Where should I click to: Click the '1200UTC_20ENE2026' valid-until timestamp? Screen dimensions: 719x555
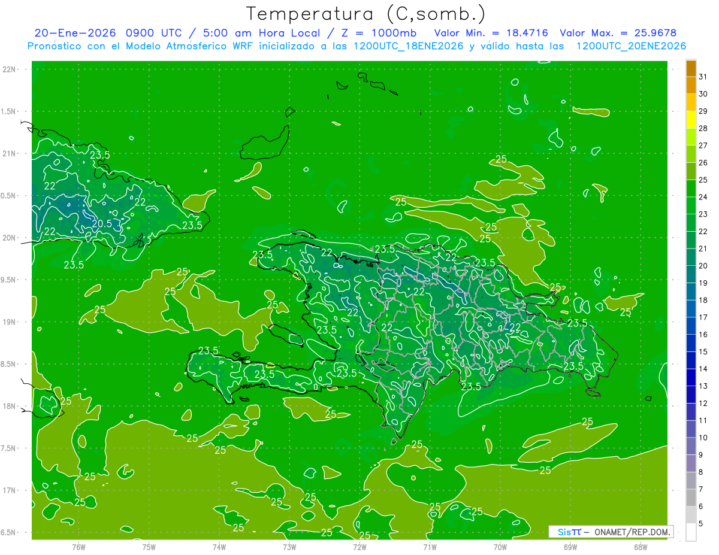pyautogui.click(x=631, y=46)
